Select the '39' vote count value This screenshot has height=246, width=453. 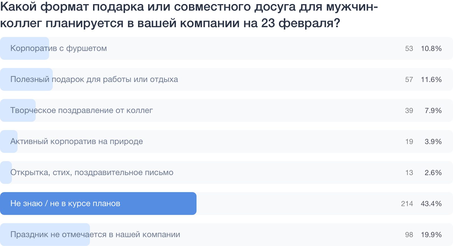tap(409, 110)
